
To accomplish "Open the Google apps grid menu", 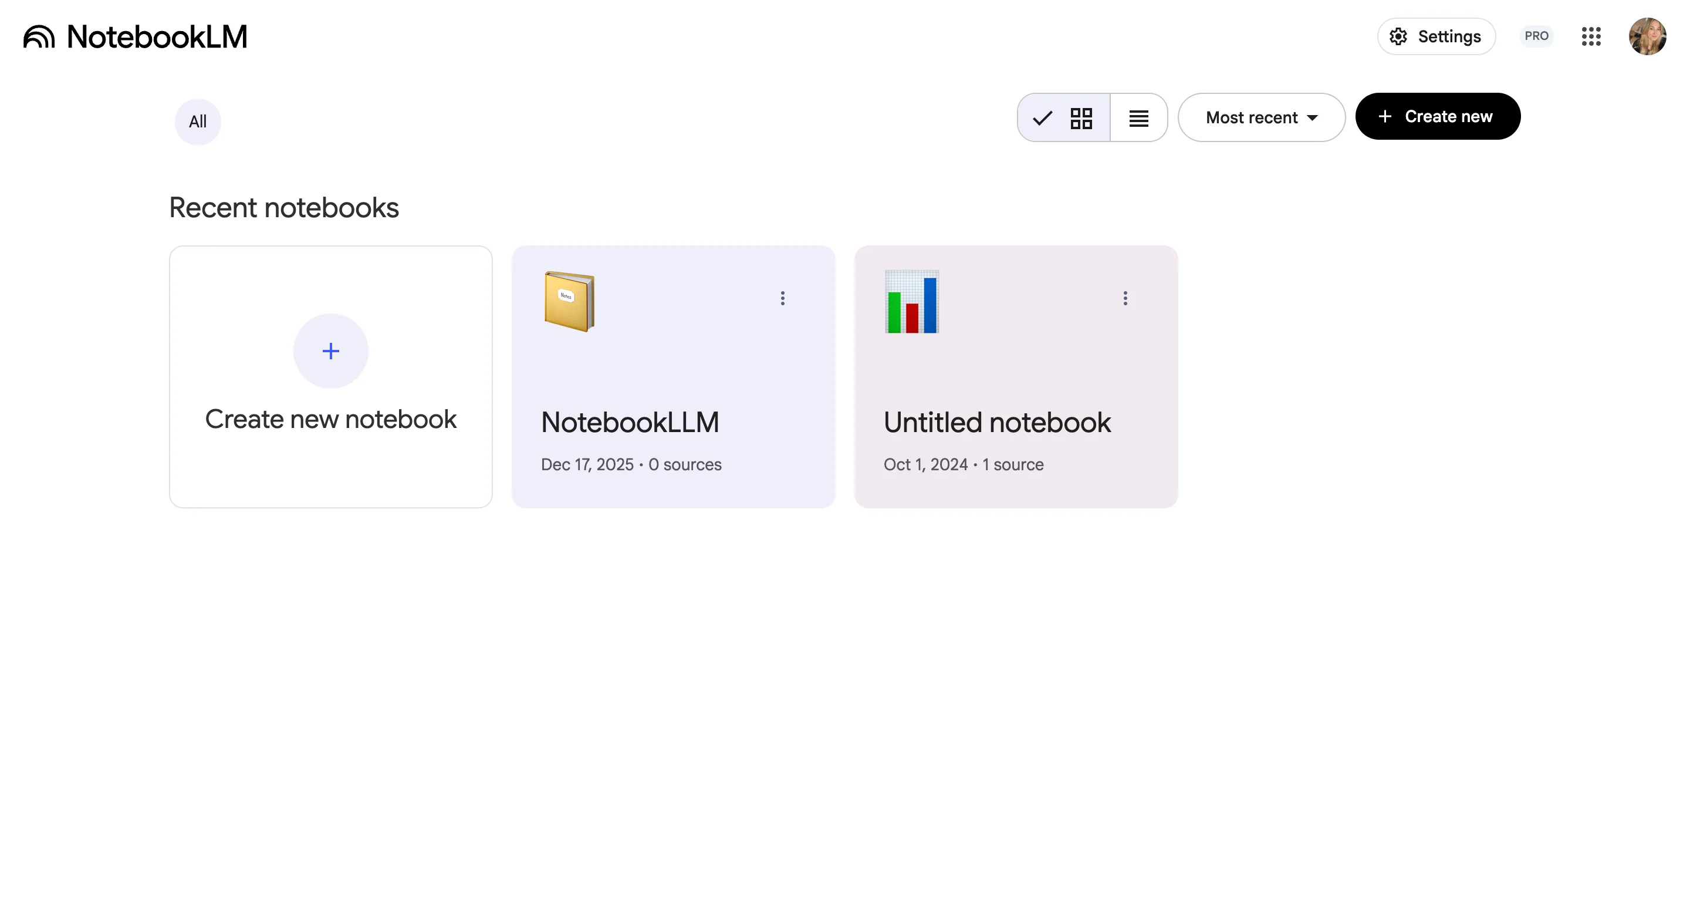I will tap(1591, 37).
